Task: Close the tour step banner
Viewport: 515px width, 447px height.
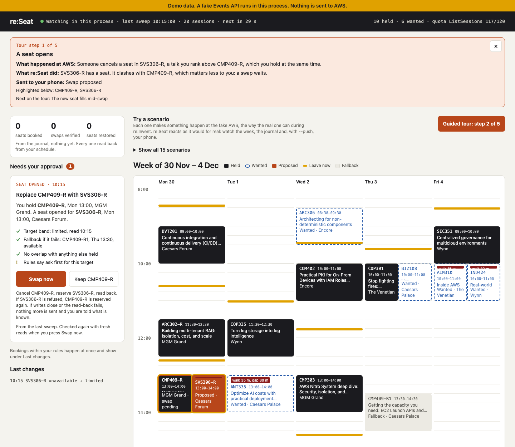Action: point(496,46)
